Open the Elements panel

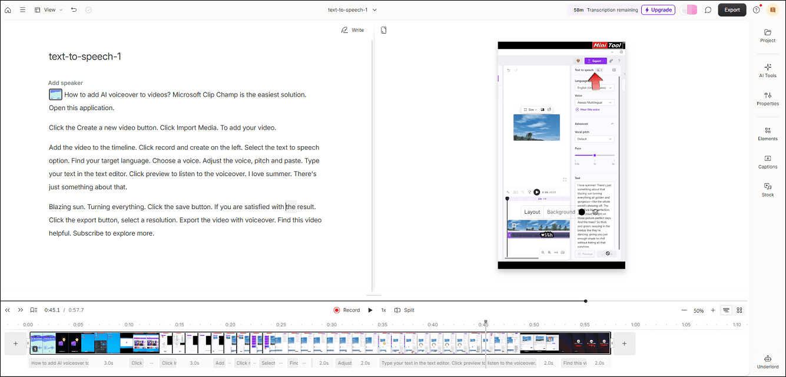click(767, 134)
